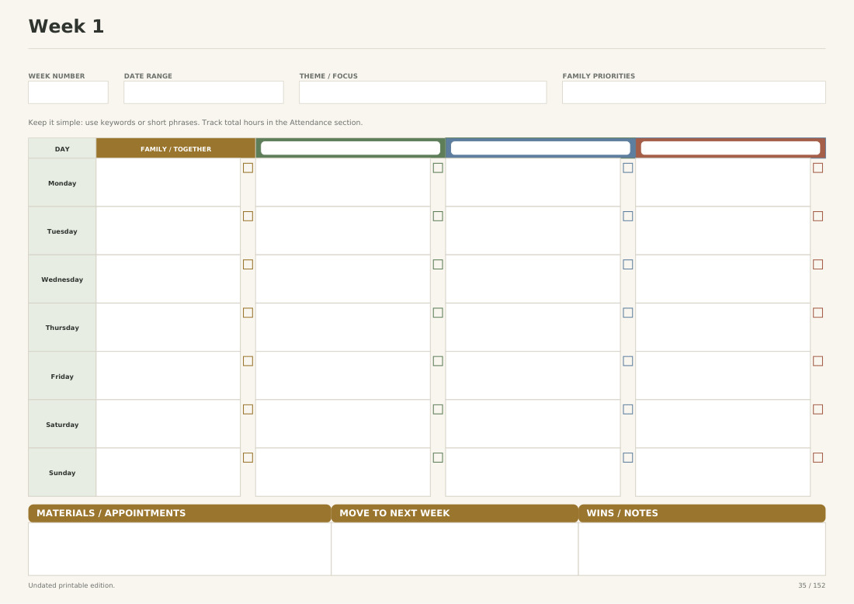Check Monday's red column checkbox

coord(818,168)
